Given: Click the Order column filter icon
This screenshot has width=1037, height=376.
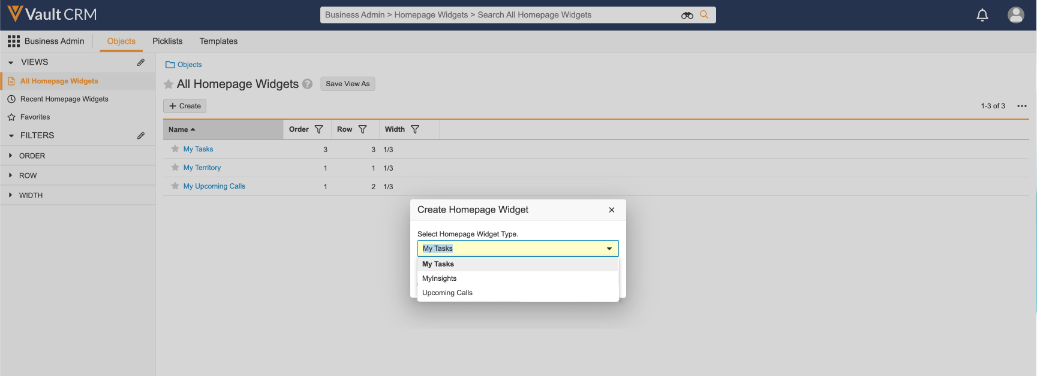Looking at the screenshot, I should point(319,129).
